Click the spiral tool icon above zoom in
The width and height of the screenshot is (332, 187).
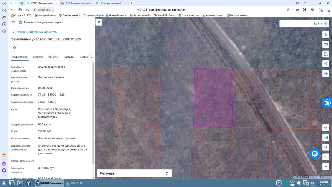click(x=326, y=147)
